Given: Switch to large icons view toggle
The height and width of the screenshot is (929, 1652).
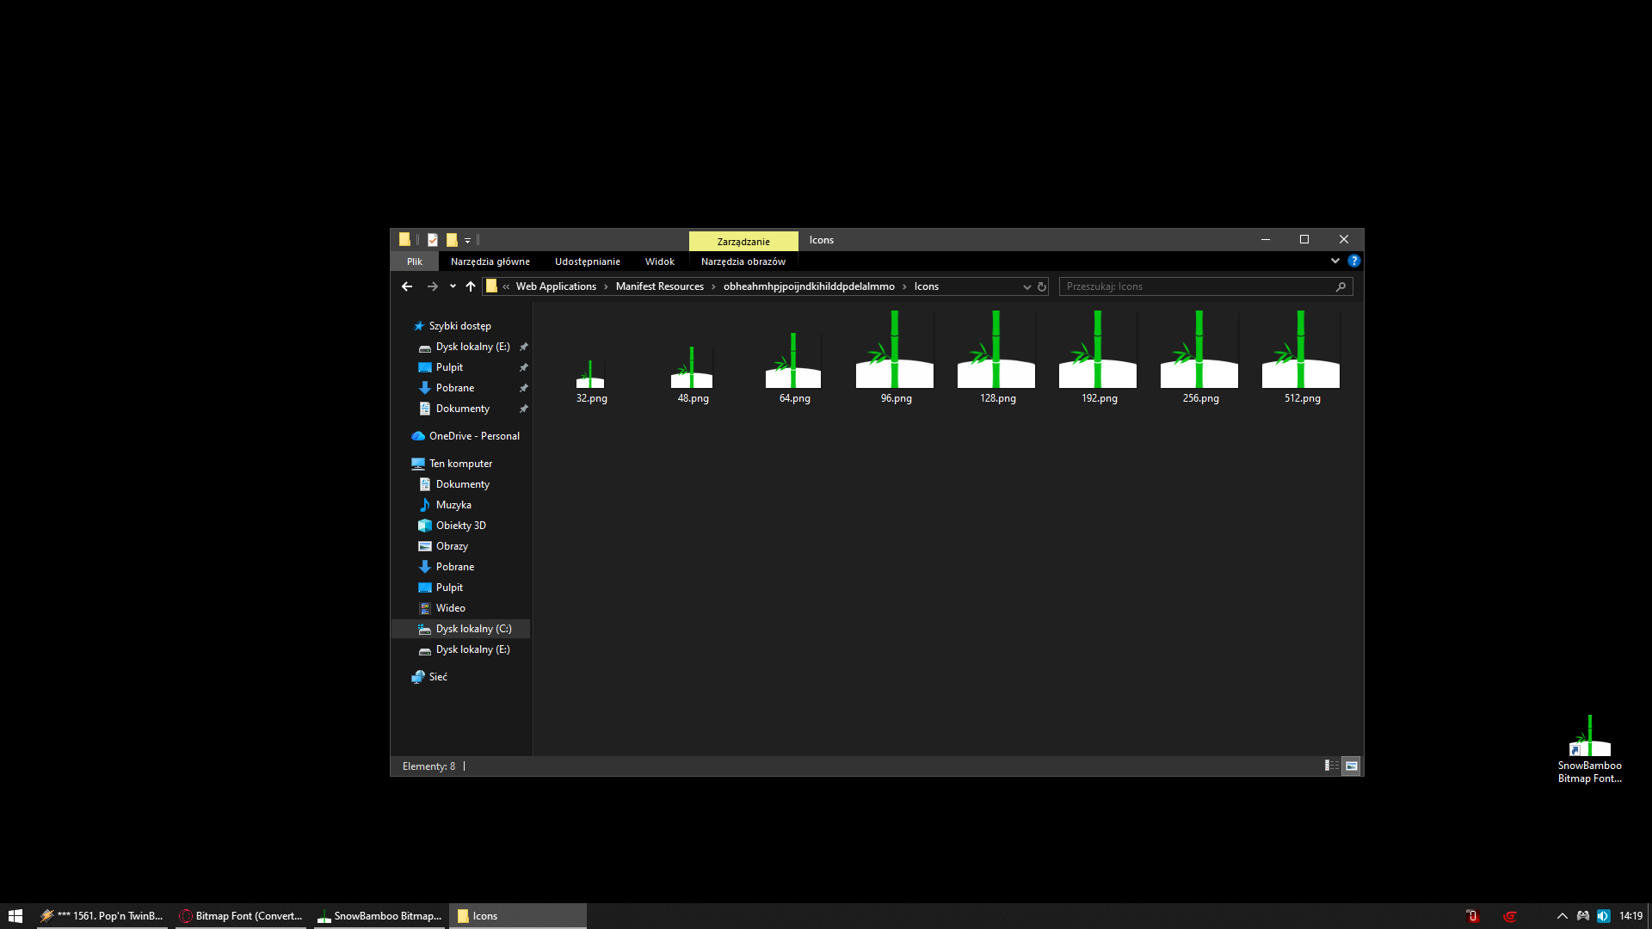Looking at the screenshot, I should [x=1352, y=766].
